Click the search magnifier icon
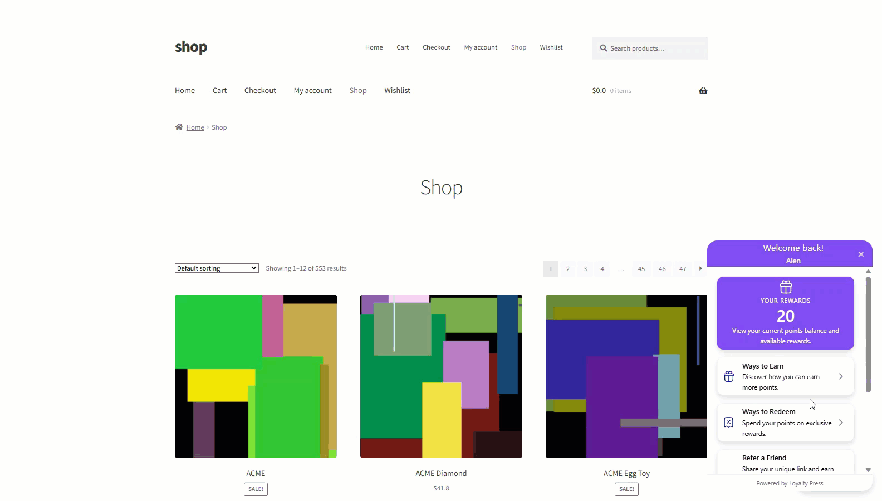Viewport: 882px width, 501px height. pos(603,48)
